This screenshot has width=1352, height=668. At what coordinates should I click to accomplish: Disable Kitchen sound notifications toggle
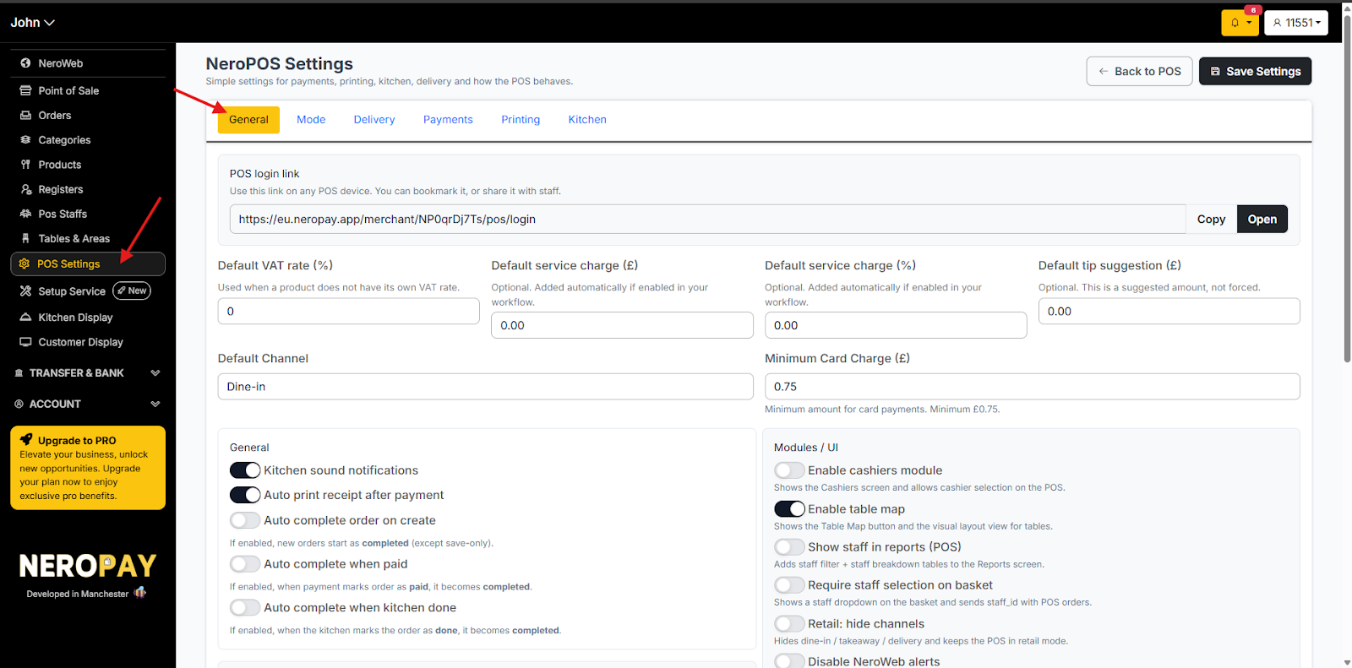[x=245, y=470]
